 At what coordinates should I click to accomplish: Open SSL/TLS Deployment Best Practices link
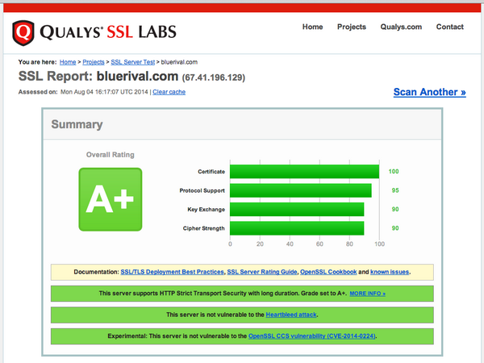(x=172, y=272)
